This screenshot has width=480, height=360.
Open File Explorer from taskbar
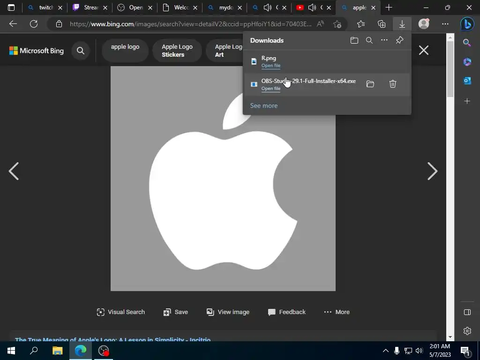[x=57, y=351]
